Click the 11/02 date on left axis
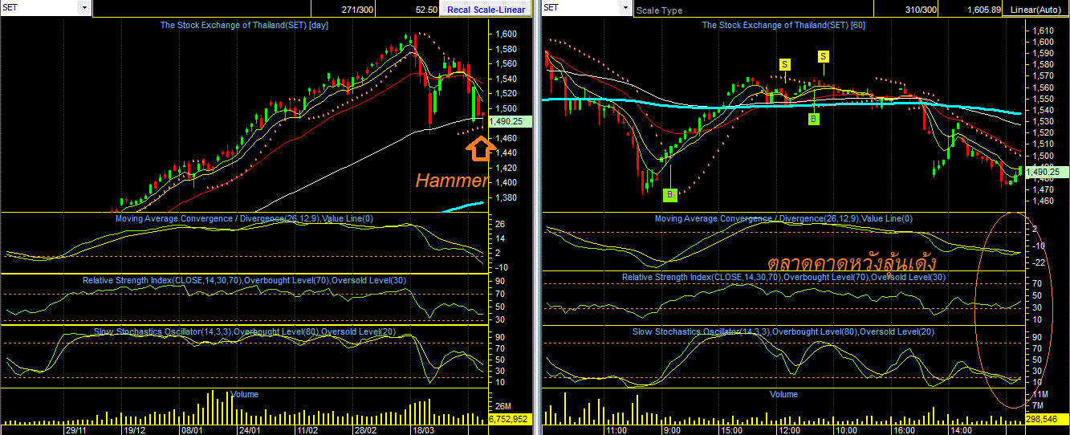 click(307, 430)
